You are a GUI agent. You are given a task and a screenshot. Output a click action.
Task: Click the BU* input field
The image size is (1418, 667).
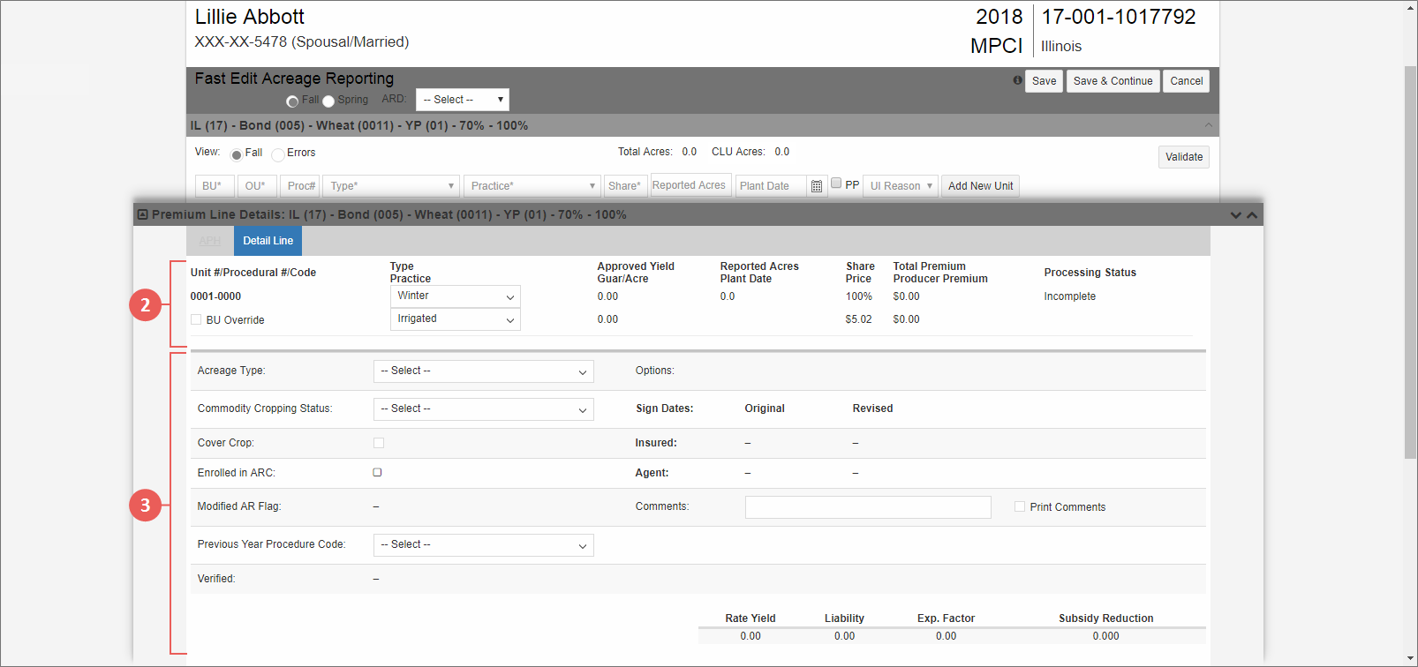click(215, 186)
